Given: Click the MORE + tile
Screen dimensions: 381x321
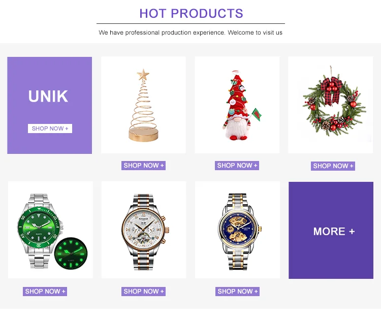Looking at the screenshot, I should pos(331,231).
